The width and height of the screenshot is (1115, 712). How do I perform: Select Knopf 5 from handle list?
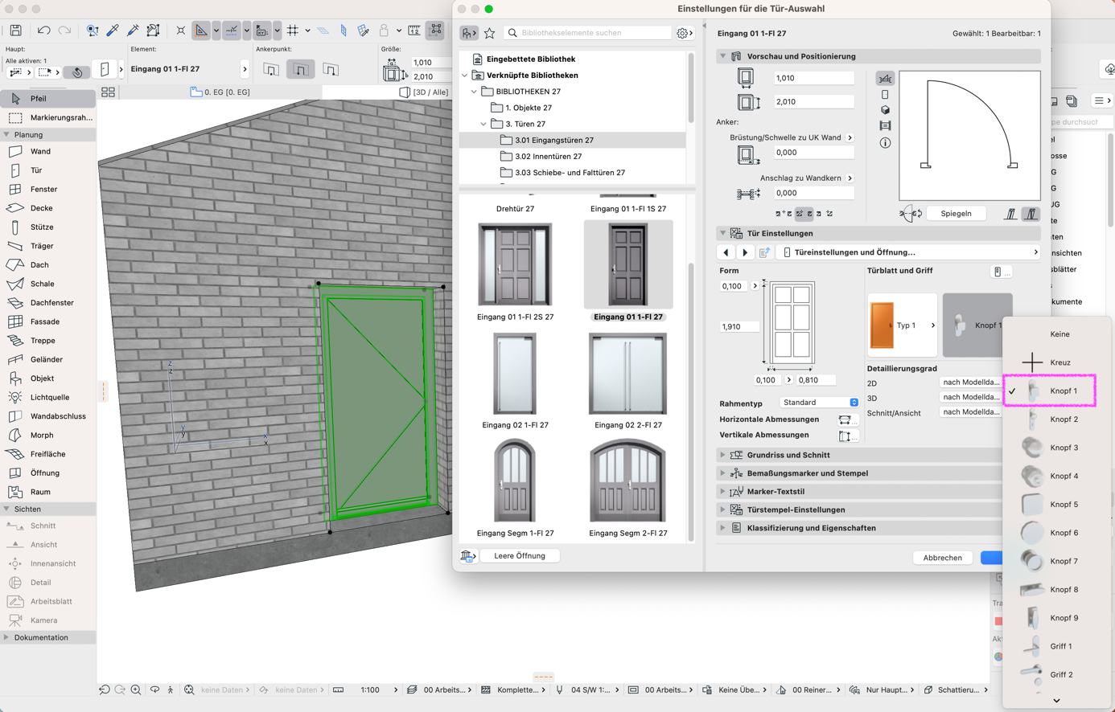(1057, 505)
